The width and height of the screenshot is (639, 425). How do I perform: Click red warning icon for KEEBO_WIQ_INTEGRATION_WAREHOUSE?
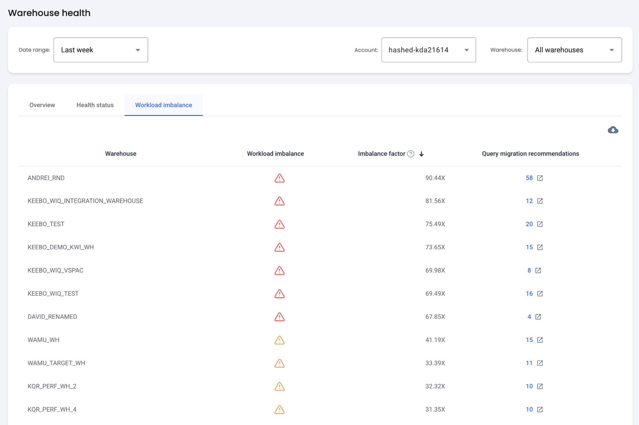pos(279,201)
